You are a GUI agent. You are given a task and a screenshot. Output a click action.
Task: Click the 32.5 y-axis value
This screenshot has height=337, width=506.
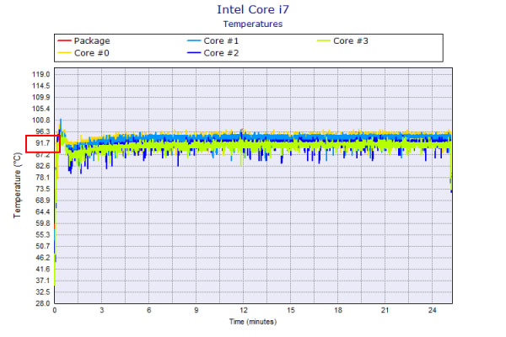43,292
